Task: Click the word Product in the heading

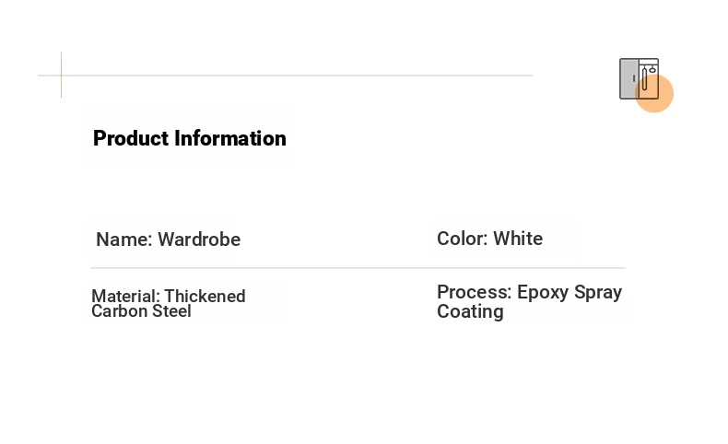Action: pyautogui.click(x=131, y=138)
